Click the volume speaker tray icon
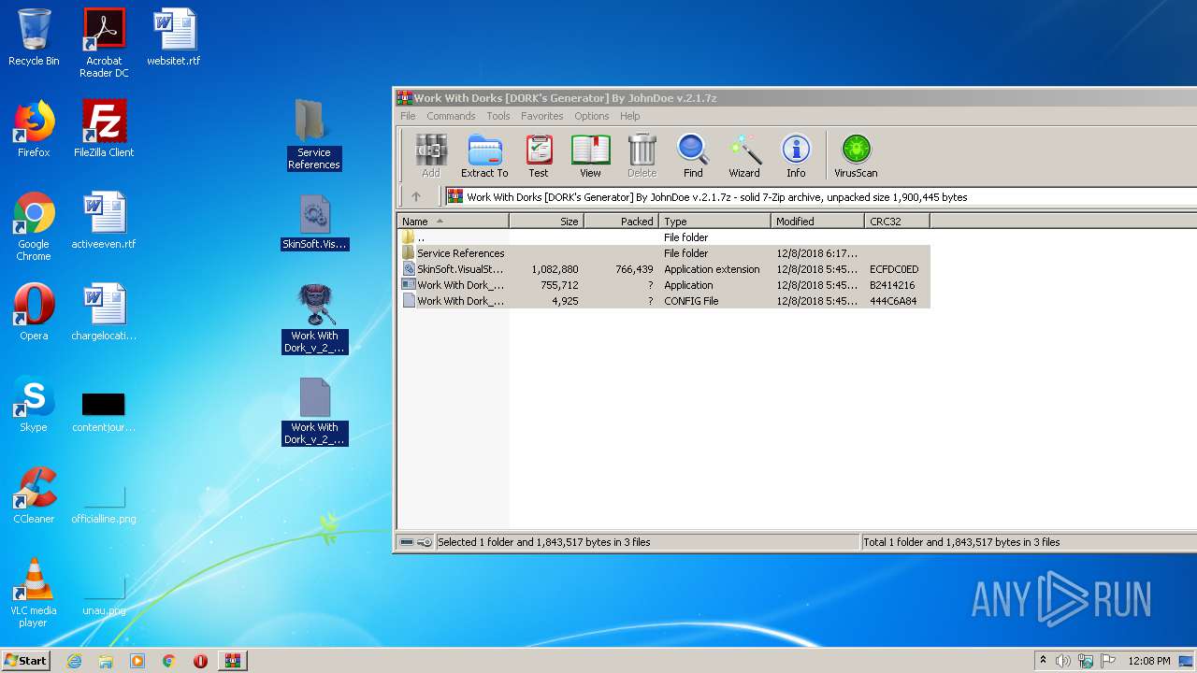Screen dimensions: 1197x673 (1063, 661)
